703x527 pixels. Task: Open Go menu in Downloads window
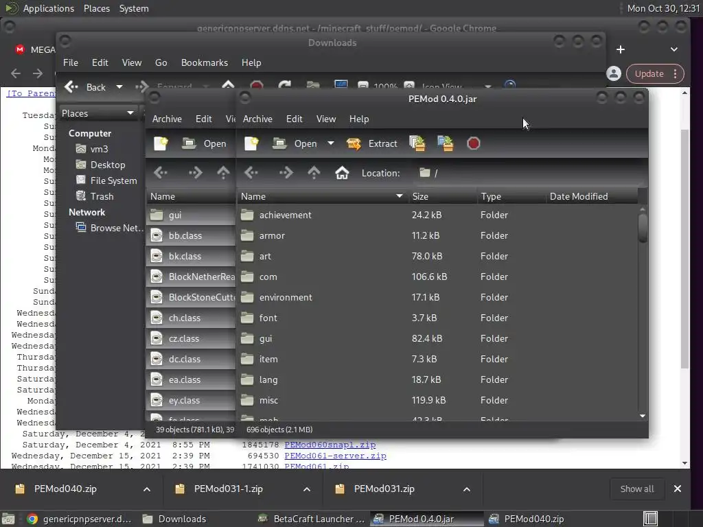pos(161,62)
